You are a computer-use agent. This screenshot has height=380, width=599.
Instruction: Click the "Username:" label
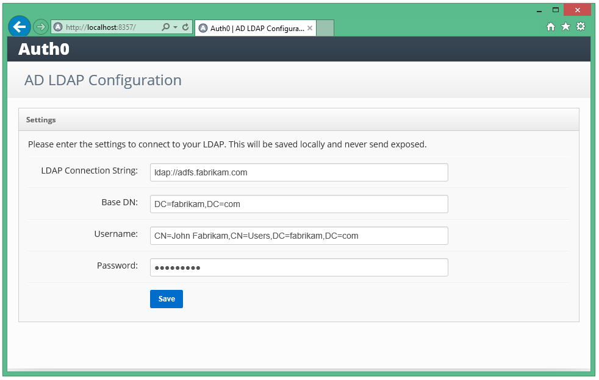(116, 234)
